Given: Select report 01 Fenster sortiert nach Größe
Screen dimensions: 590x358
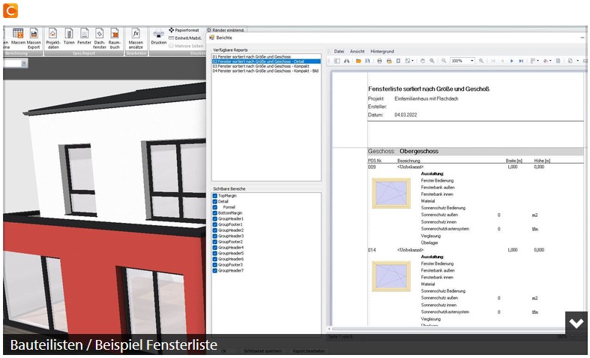Looking at the screenshot, I should (266, 57).
